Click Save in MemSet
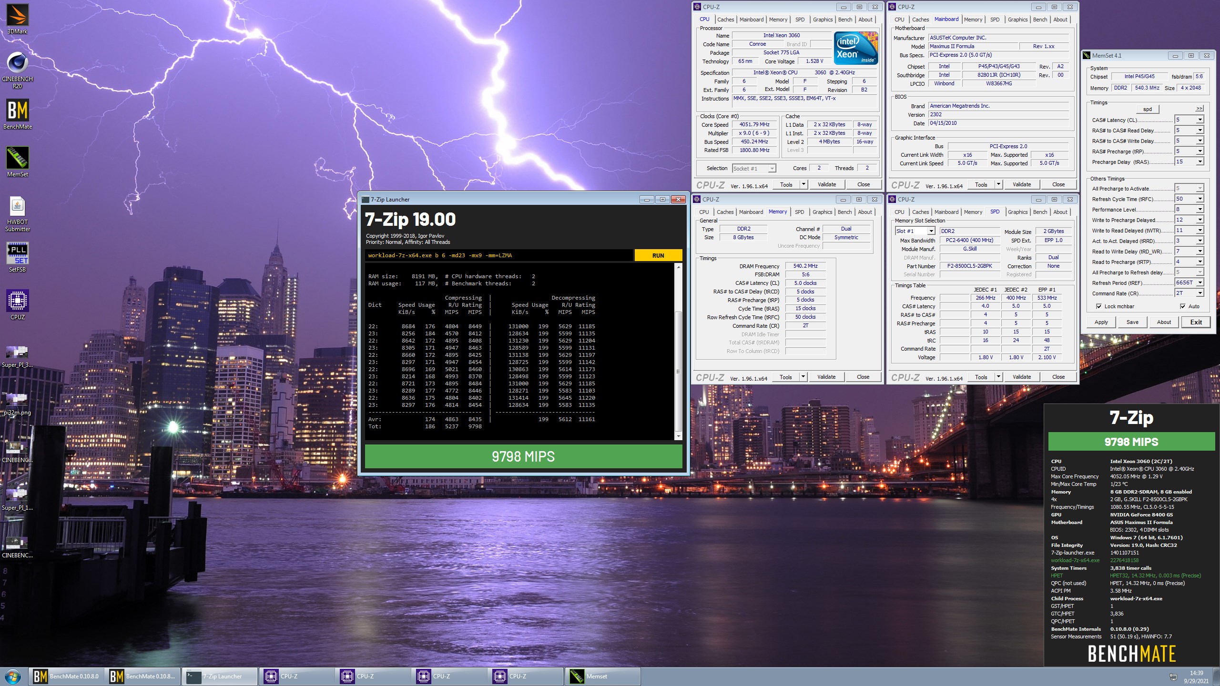This screenshot has width=1220, height=686. (1132, 322)
